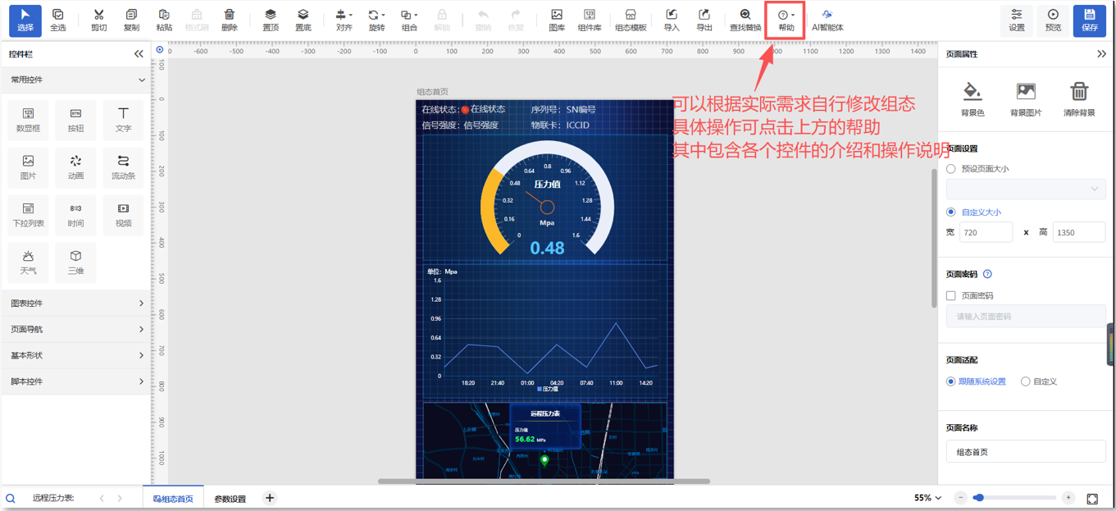Viewport: 1116px width, 511px height.
Task: Click the 预览 preview button
Action: click(1054, 21)
